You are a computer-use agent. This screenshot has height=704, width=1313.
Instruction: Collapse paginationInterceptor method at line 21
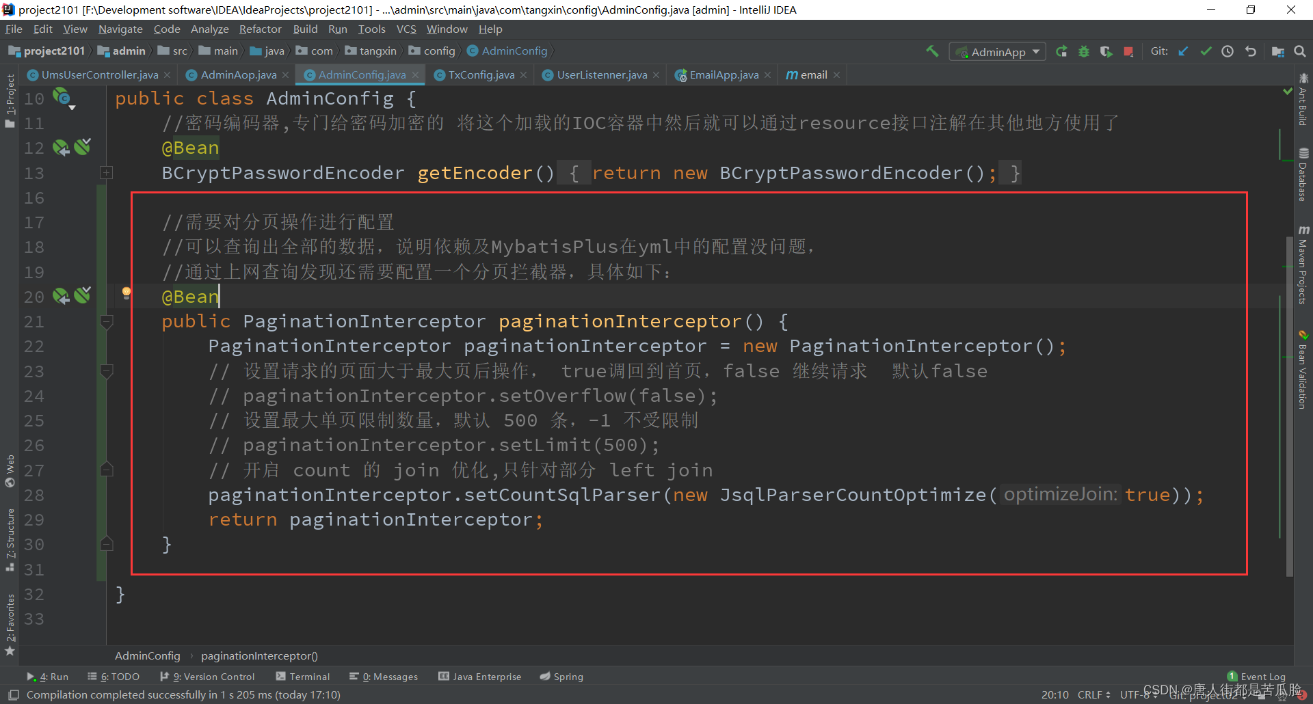106,321
